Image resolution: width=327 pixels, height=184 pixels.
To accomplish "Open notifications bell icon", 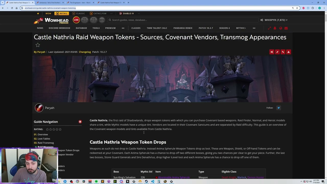I will click(275, 28).
